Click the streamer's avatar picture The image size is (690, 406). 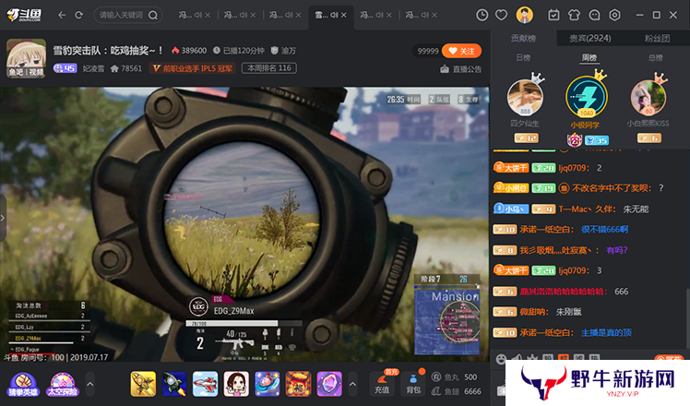(x=26, y=58)
